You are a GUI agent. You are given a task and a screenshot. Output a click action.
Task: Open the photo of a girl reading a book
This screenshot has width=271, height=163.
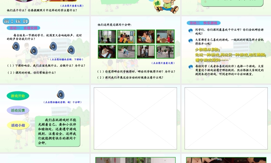tap(146, 36)
